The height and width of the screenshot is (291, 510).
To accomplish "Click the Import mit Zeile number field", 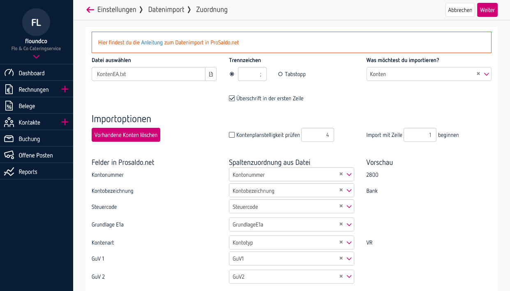I will click(x=420, y=134).
